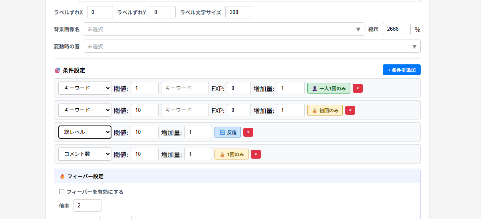Viewport: 481px width, 219px height.
Task: Click 閾値 field in the 初回のみ row
Action: click(x=145, y=110)
